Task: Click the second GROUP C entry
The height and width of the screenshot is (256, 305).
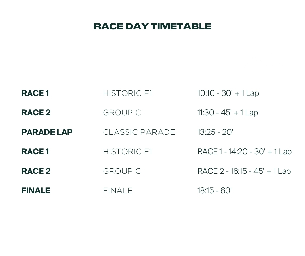Action: click(122, 171)
